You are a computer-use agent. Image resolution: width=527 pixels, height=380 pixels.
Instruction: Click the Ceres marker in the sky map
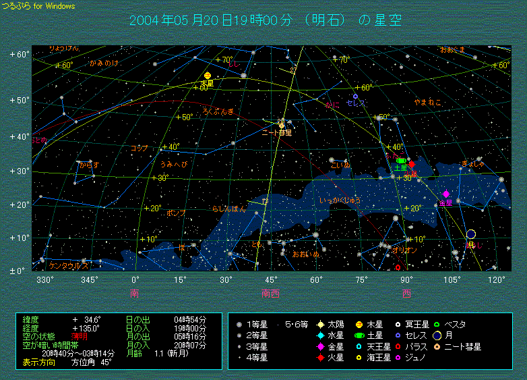(x=355, y=97)
